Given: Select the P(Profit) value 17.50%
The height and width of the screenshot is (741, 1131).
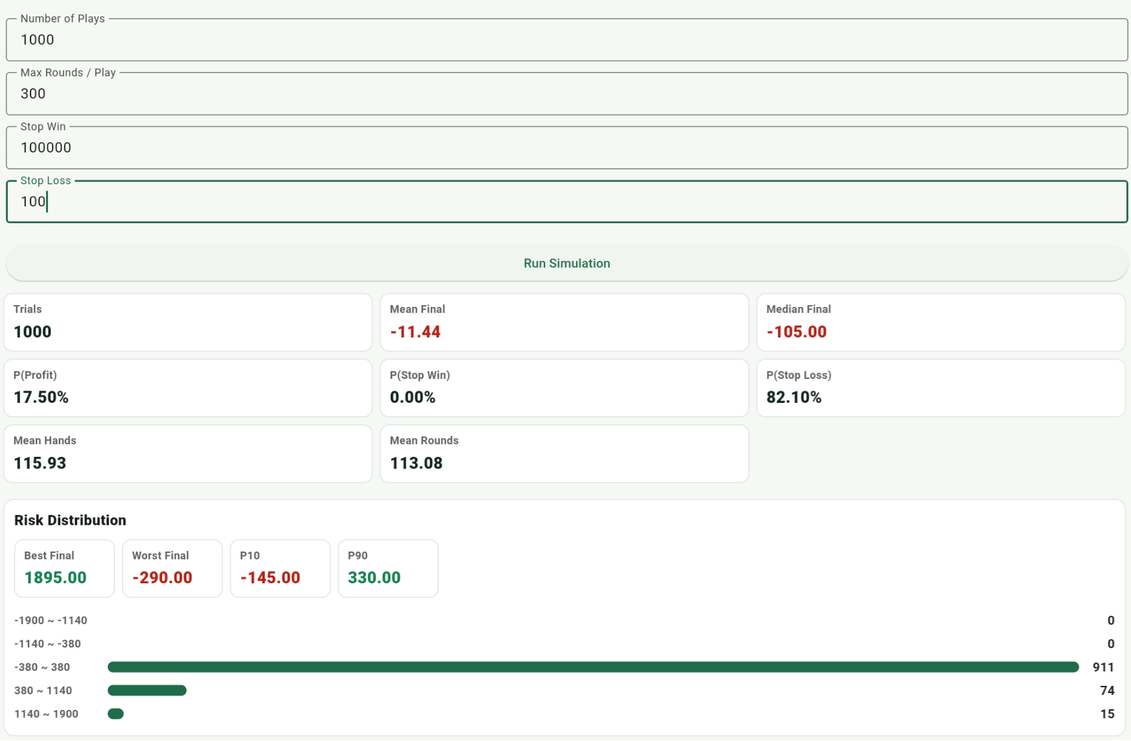Looking at the screenshot, I should 41,397.
